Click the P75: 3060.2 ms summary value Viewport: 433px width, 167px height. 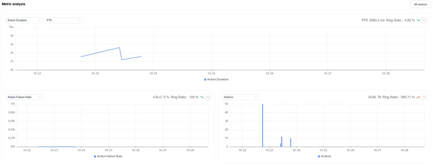click(x=373, y=20)
